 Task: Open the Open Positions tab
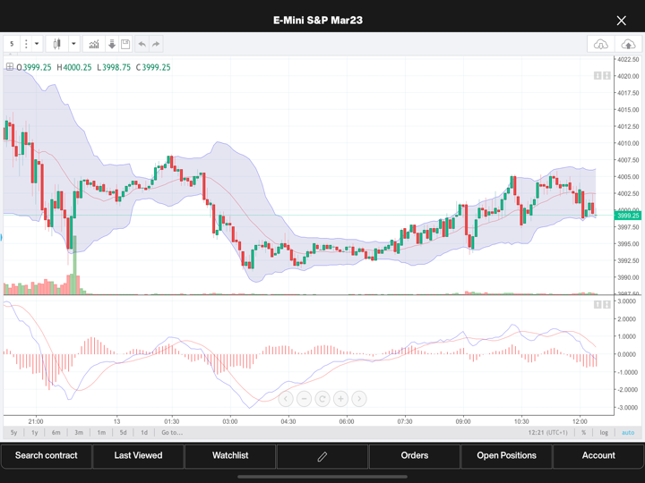[506, 456]
